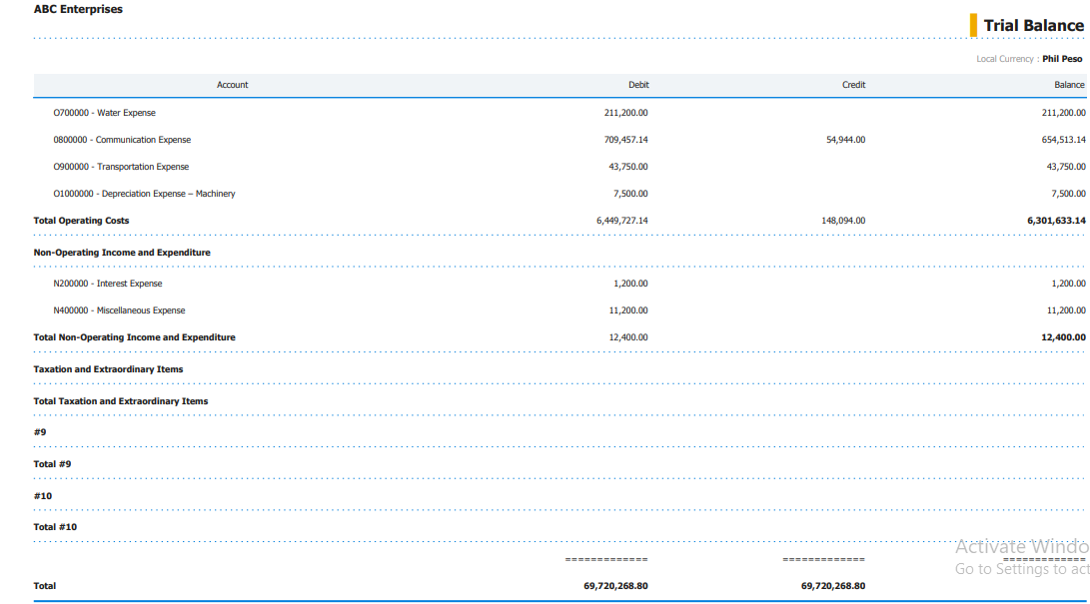Click the O700000 - Water Expense row
This screenshot has width=1090, height=604.
coord(104,113)
